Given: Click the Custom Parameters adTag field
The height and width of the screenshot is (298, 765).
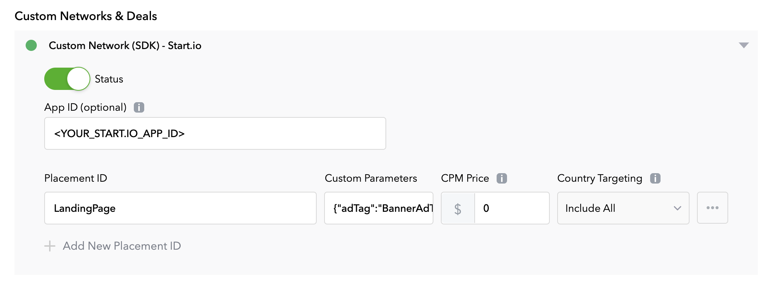Looking at the screenshot, I should tap(379, 208).
